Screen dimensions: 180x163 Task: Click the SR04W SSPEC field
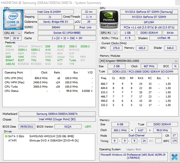pos(56,27)
